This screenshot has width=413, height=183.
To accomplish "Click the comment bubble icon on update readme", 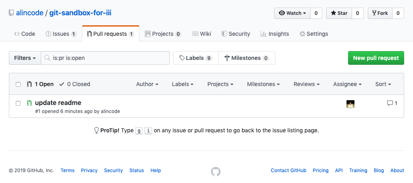I will [390, 103].
